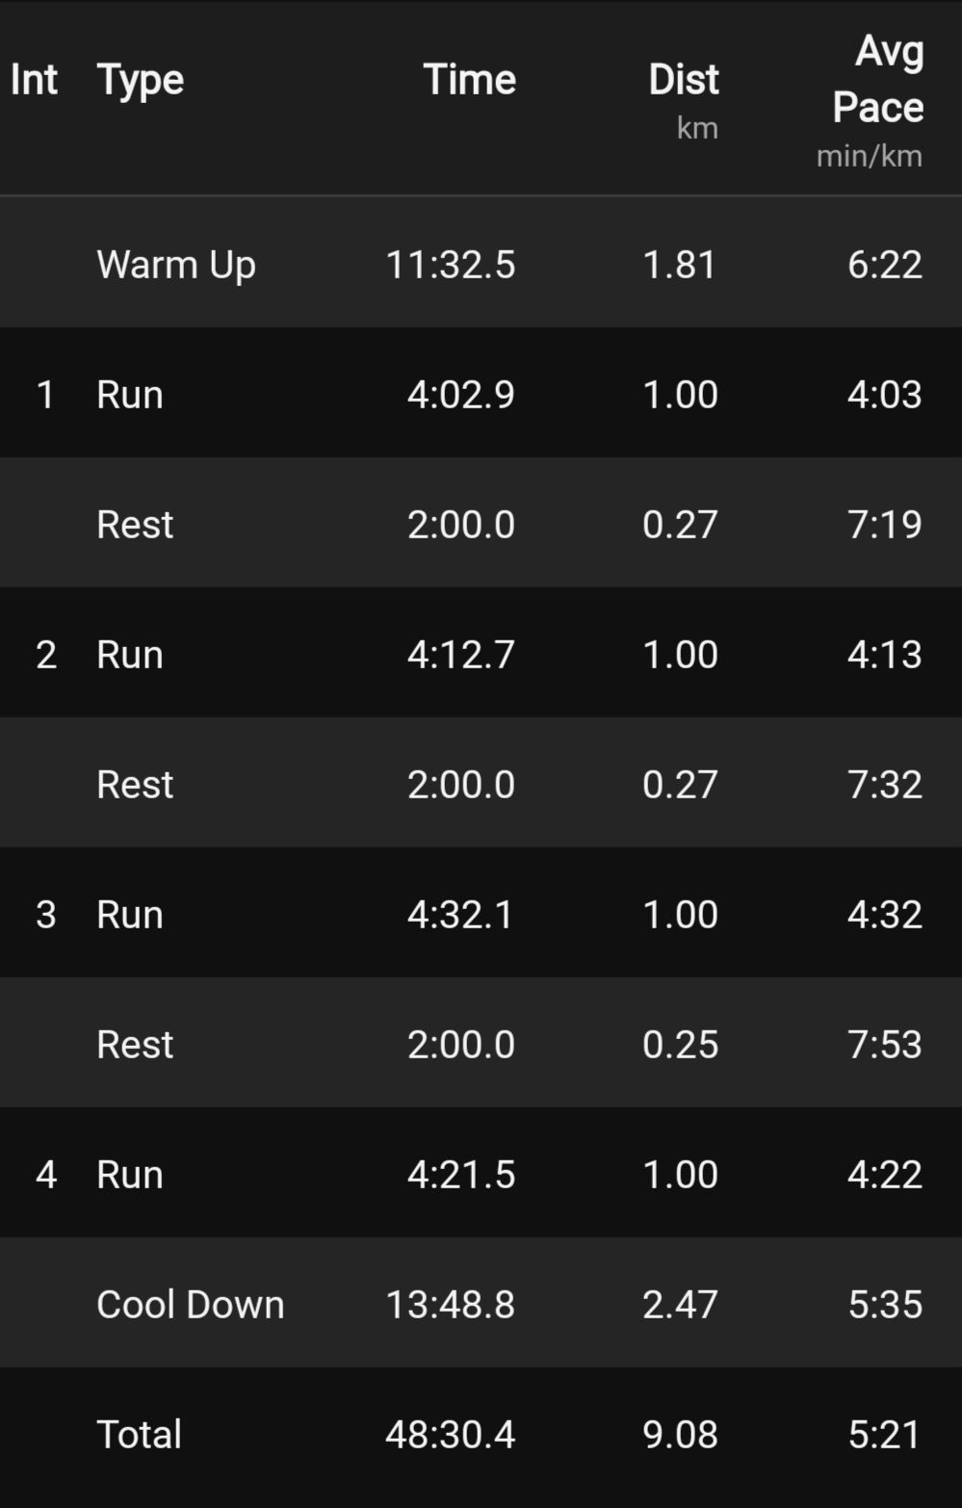Tap the Dist km column header
The image size is (962, 1508).
click(x=683, y=96)
